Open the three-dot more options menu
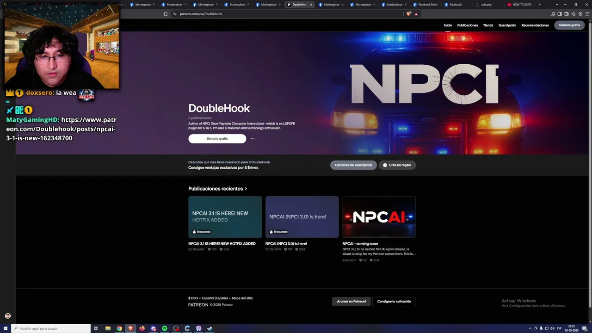 (x=253, y=139)
